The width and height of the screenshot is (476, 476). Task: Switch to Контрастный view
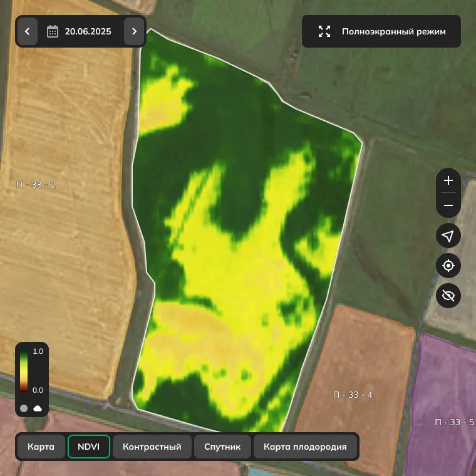pos(152,447)
